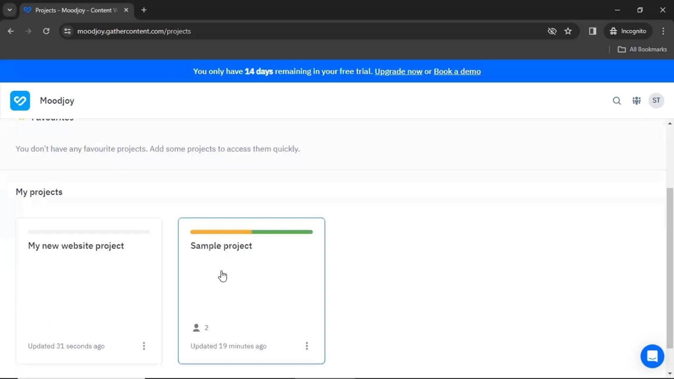Open options menu for My new website project
674x379 pixels.
[144, 346]
